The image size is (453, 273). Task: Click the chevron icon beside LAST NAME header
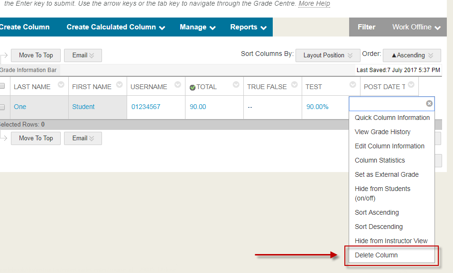click(61, 85)
